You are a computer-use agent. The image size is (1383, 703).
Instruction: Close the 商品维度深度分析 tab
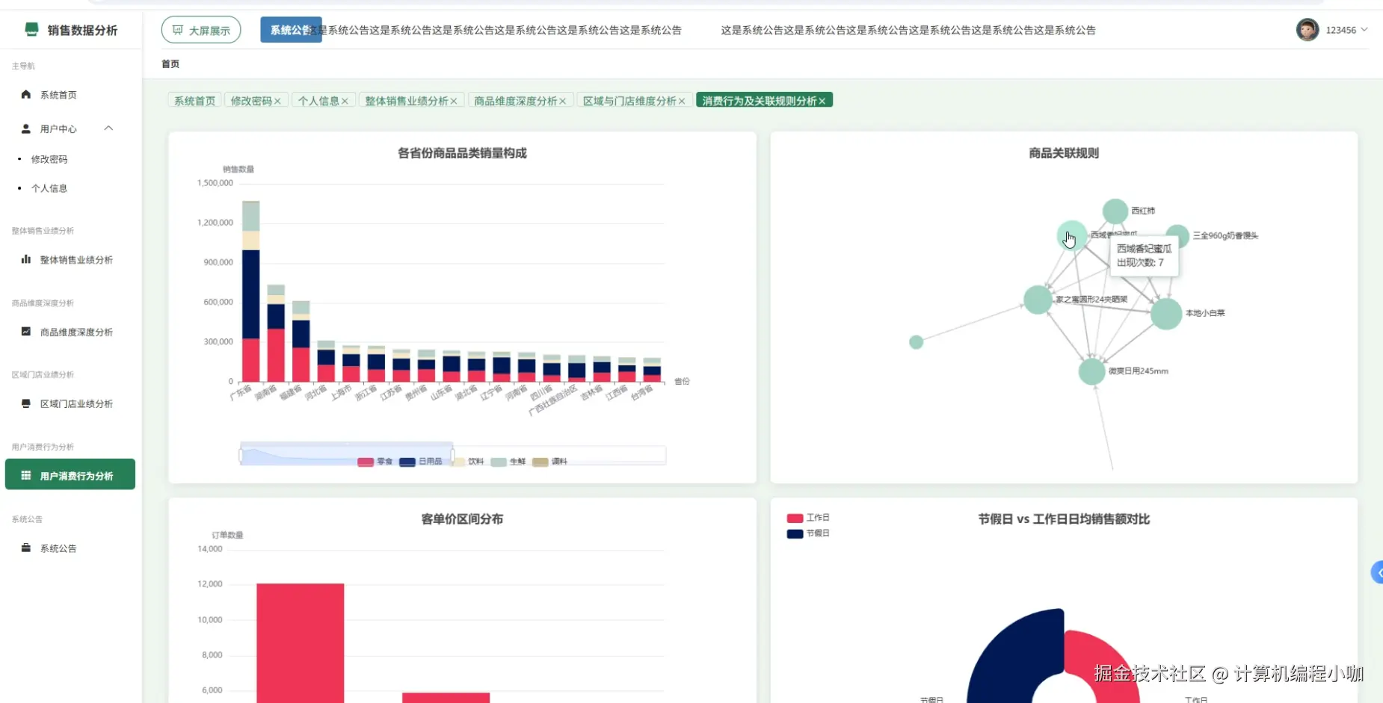click(x=563, y=101)
